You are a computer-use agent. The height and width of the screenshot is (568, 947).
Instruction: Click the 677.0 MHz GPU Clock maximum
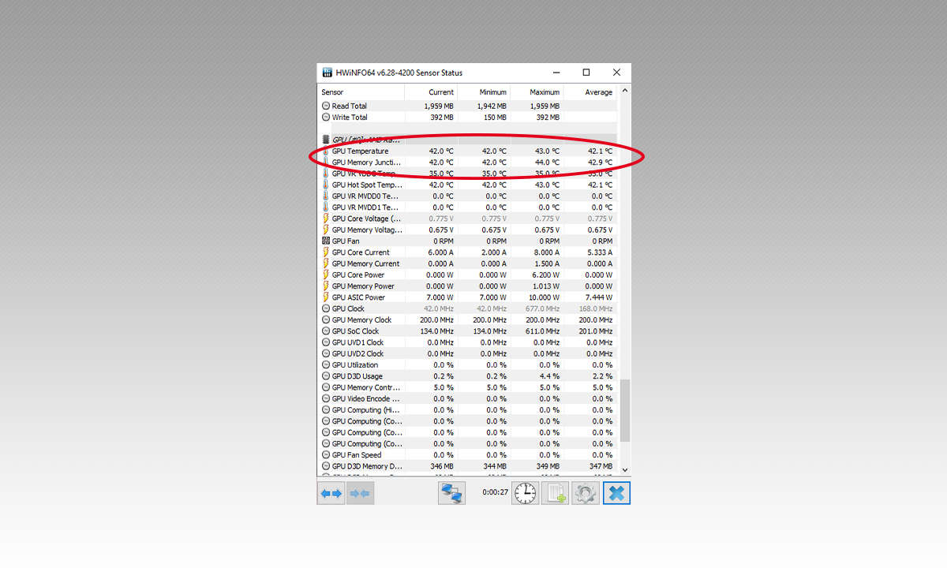pyautogui.click(x=544, y=308)
